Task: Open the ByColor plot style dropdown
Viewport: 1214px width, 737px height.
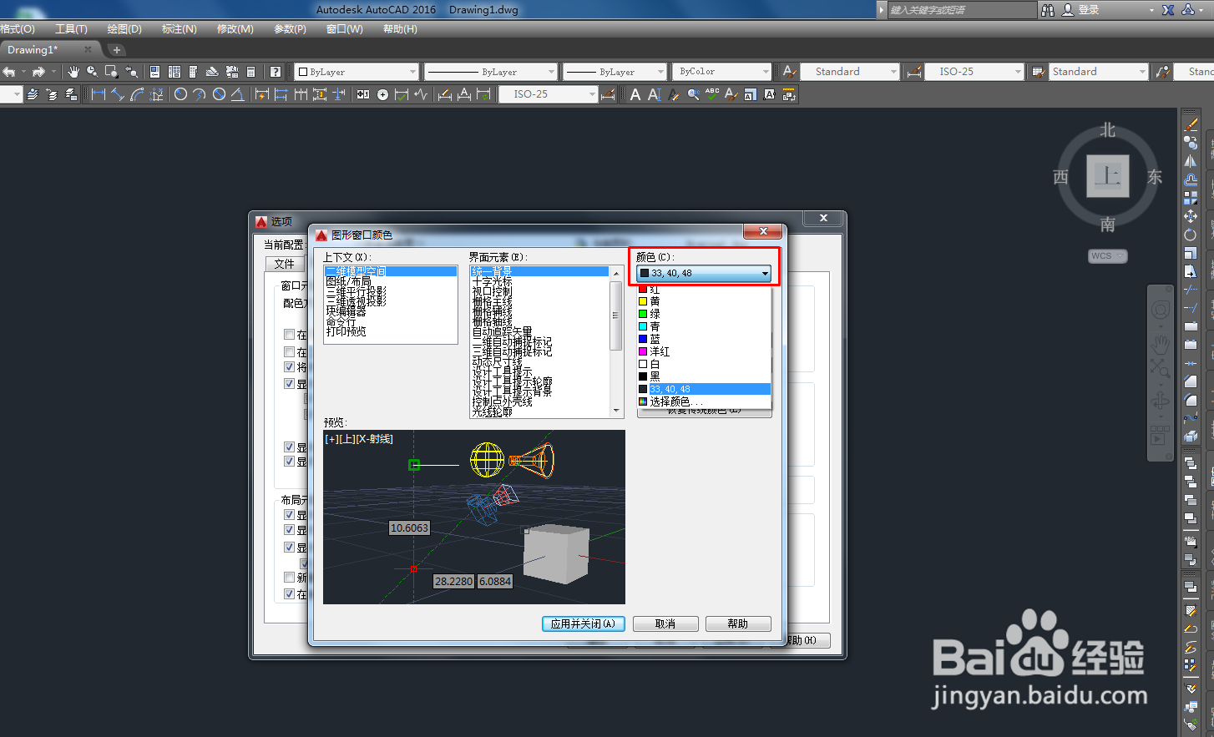Action: [722, 72]
